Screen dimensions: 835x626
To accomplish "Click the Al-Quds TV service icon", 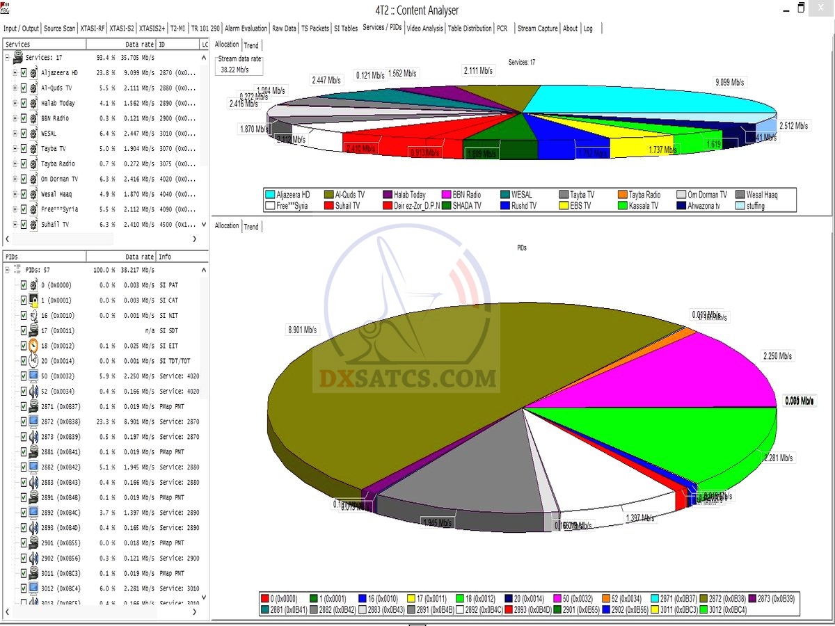I will [34, 88].
